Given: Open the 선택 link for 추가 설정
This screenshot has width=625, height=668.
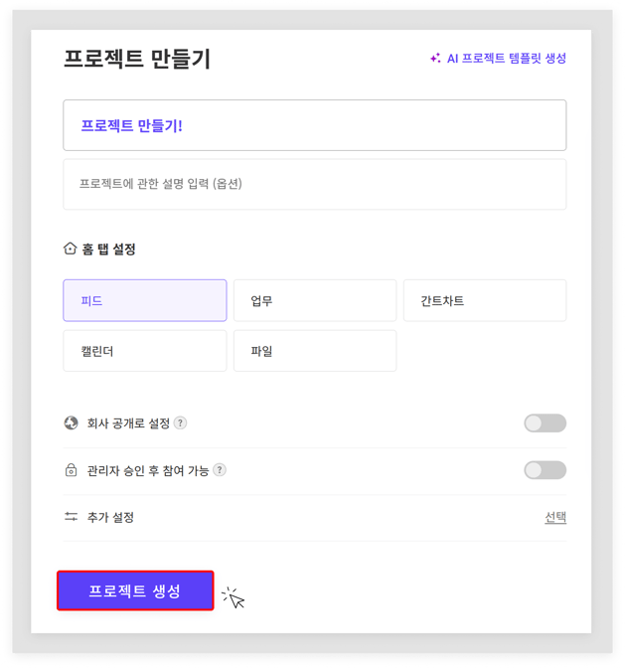Looking at the screenshot, I should click(x=555, y=517).
